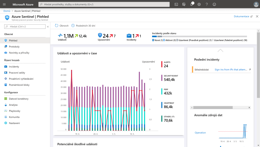Focus the Hledat prostředky global search field
This screenshot has height=147, width=260.
pyautogui.click(x=104, y=4)
